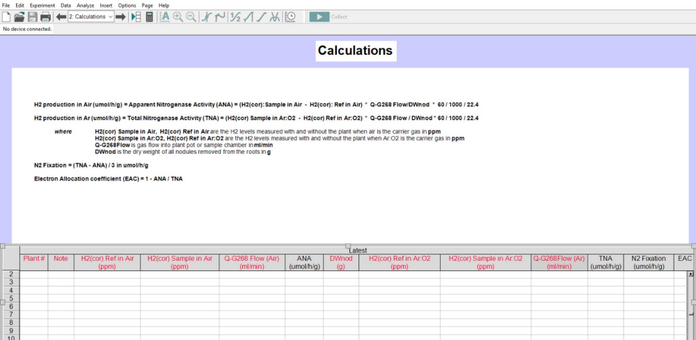Print using the printer toolbar icon
This screenshot has width=696, height=340.
[45, 17]
